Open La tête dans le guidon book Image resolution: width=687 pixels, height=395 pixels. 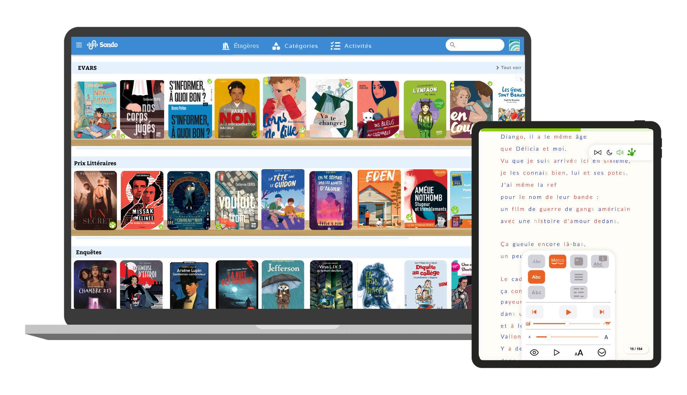283,200
